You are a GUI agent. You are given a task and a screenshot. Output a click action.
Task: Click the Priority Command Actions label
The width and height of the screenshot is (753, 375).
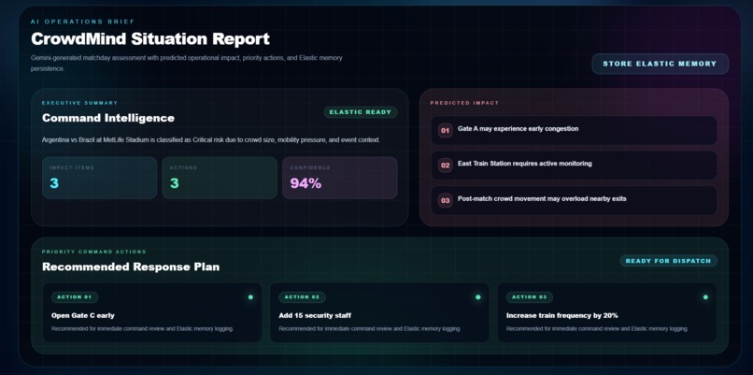click(94, 252)
